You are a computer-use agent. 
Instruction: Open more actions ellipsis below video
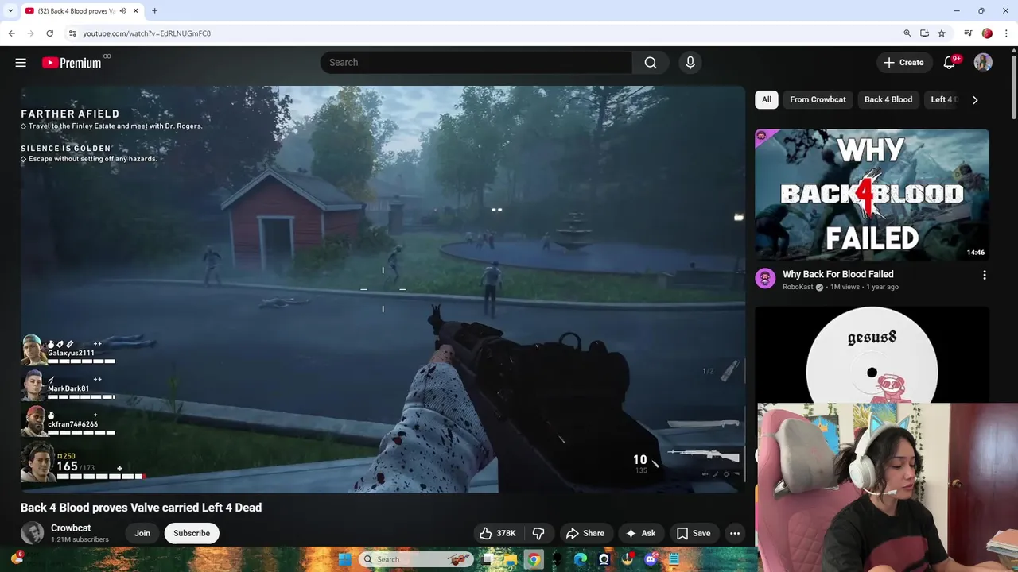735,533
